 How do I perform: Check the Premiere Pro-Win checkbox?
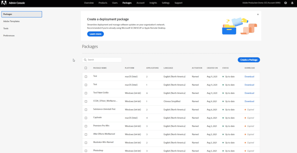coord(86,126)
